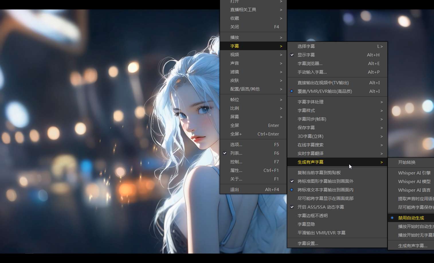Uncheck the 列表... F6 entry
This screenshot has width=434, height=263.
point(253,153)
